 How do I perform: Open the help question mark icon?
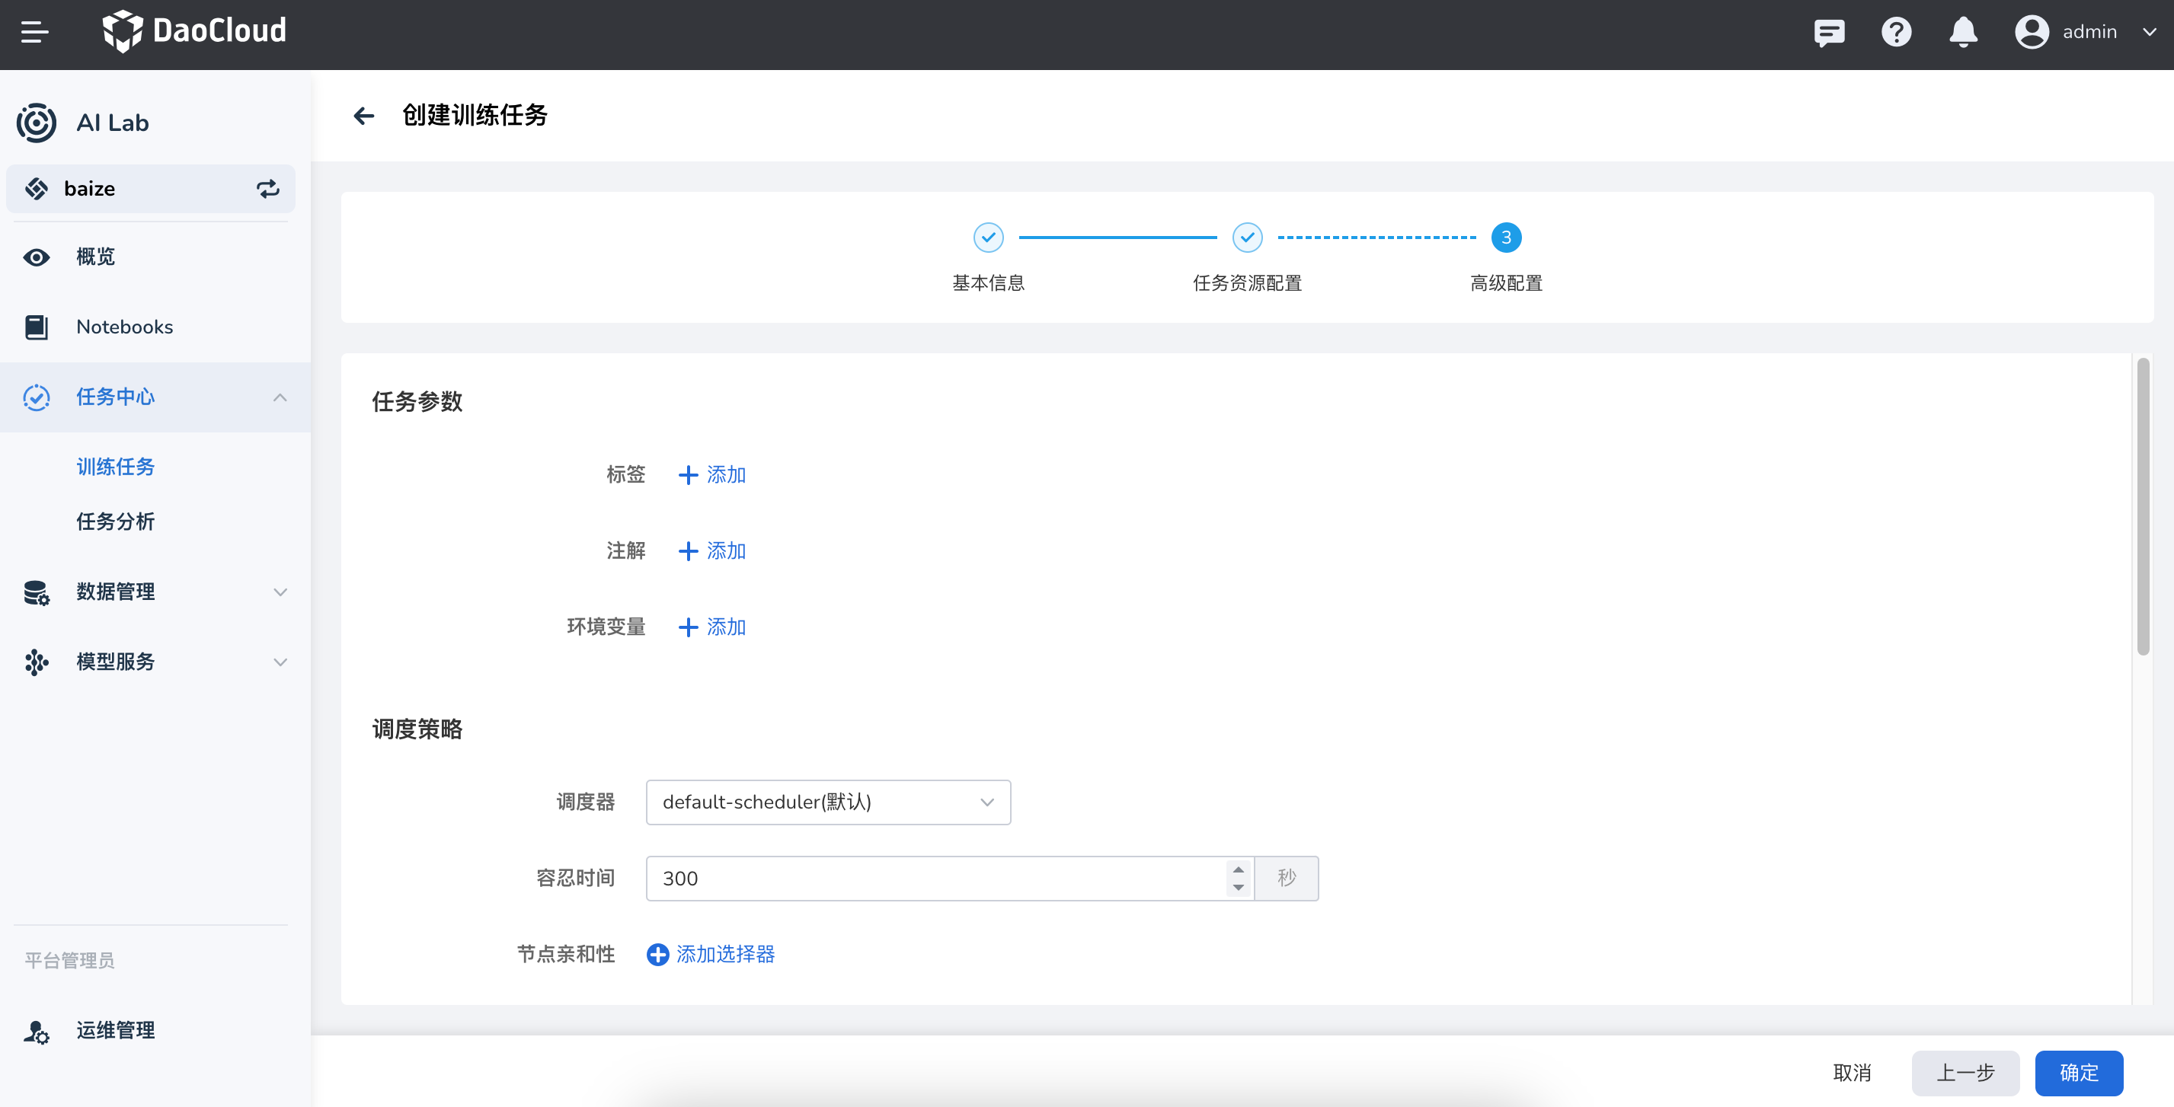[x=1895, y=32]
